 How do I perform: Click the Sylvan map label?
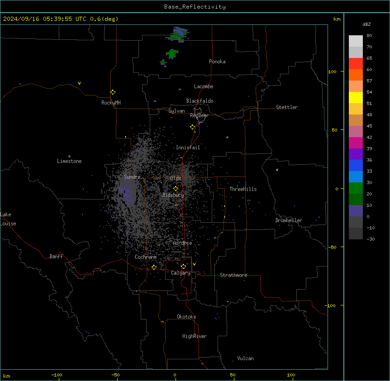tap(176, 111)
